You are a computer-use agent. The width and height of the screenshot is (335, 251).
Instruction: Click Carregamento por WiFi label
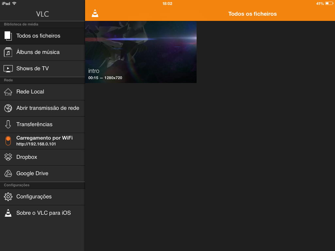[x=44, y=138]
